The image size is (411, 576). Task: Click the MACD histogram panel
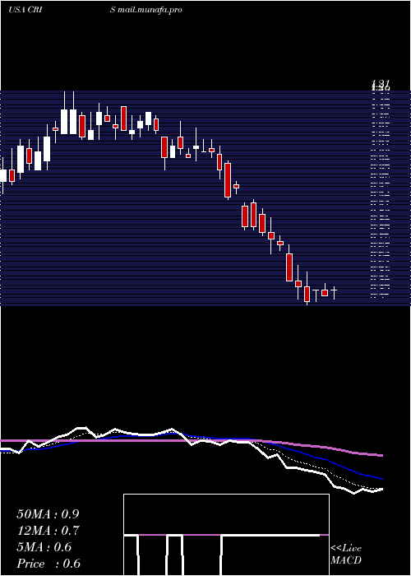(x=226, y=535)
